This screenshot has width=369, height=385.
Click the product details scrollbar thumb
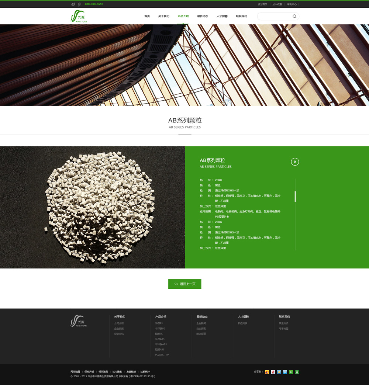[x=295, y=196]
